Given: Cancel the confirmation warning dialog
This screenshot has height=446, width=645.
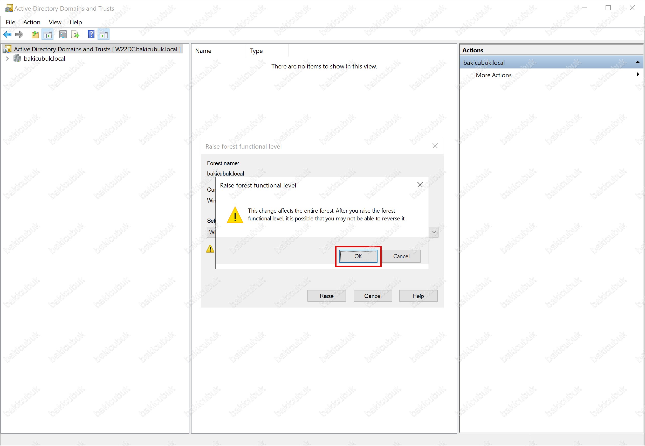Looking at the screenshot, I should click(x=401, y=256).
